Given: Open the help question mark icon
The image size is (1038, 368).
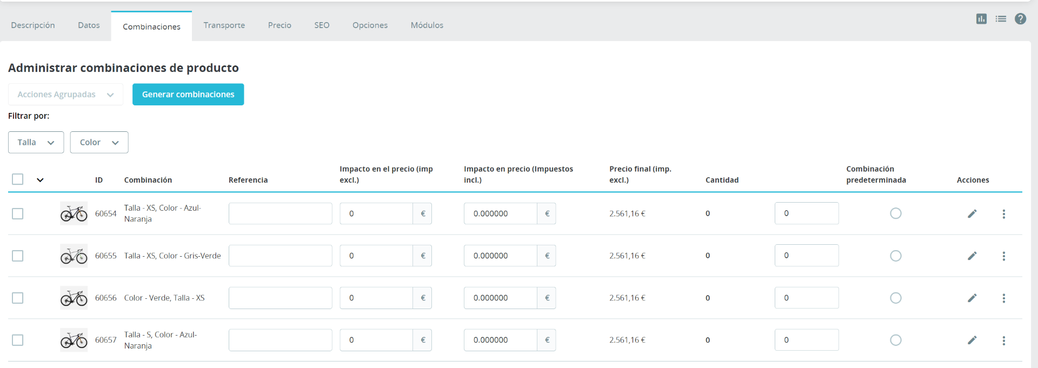Looking at the screenshot, I should [1020, 19].
